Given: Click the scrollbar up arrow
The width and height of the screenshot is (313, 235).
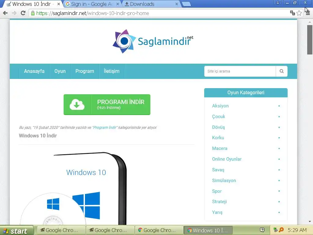Looking at the screenshot, I should point(310,22).
